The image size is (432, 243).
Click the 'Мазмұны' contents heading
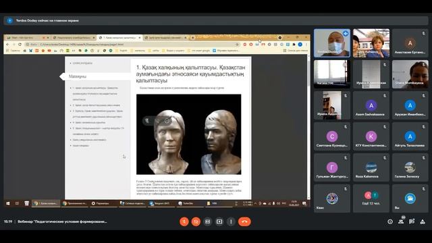[78, 76]
